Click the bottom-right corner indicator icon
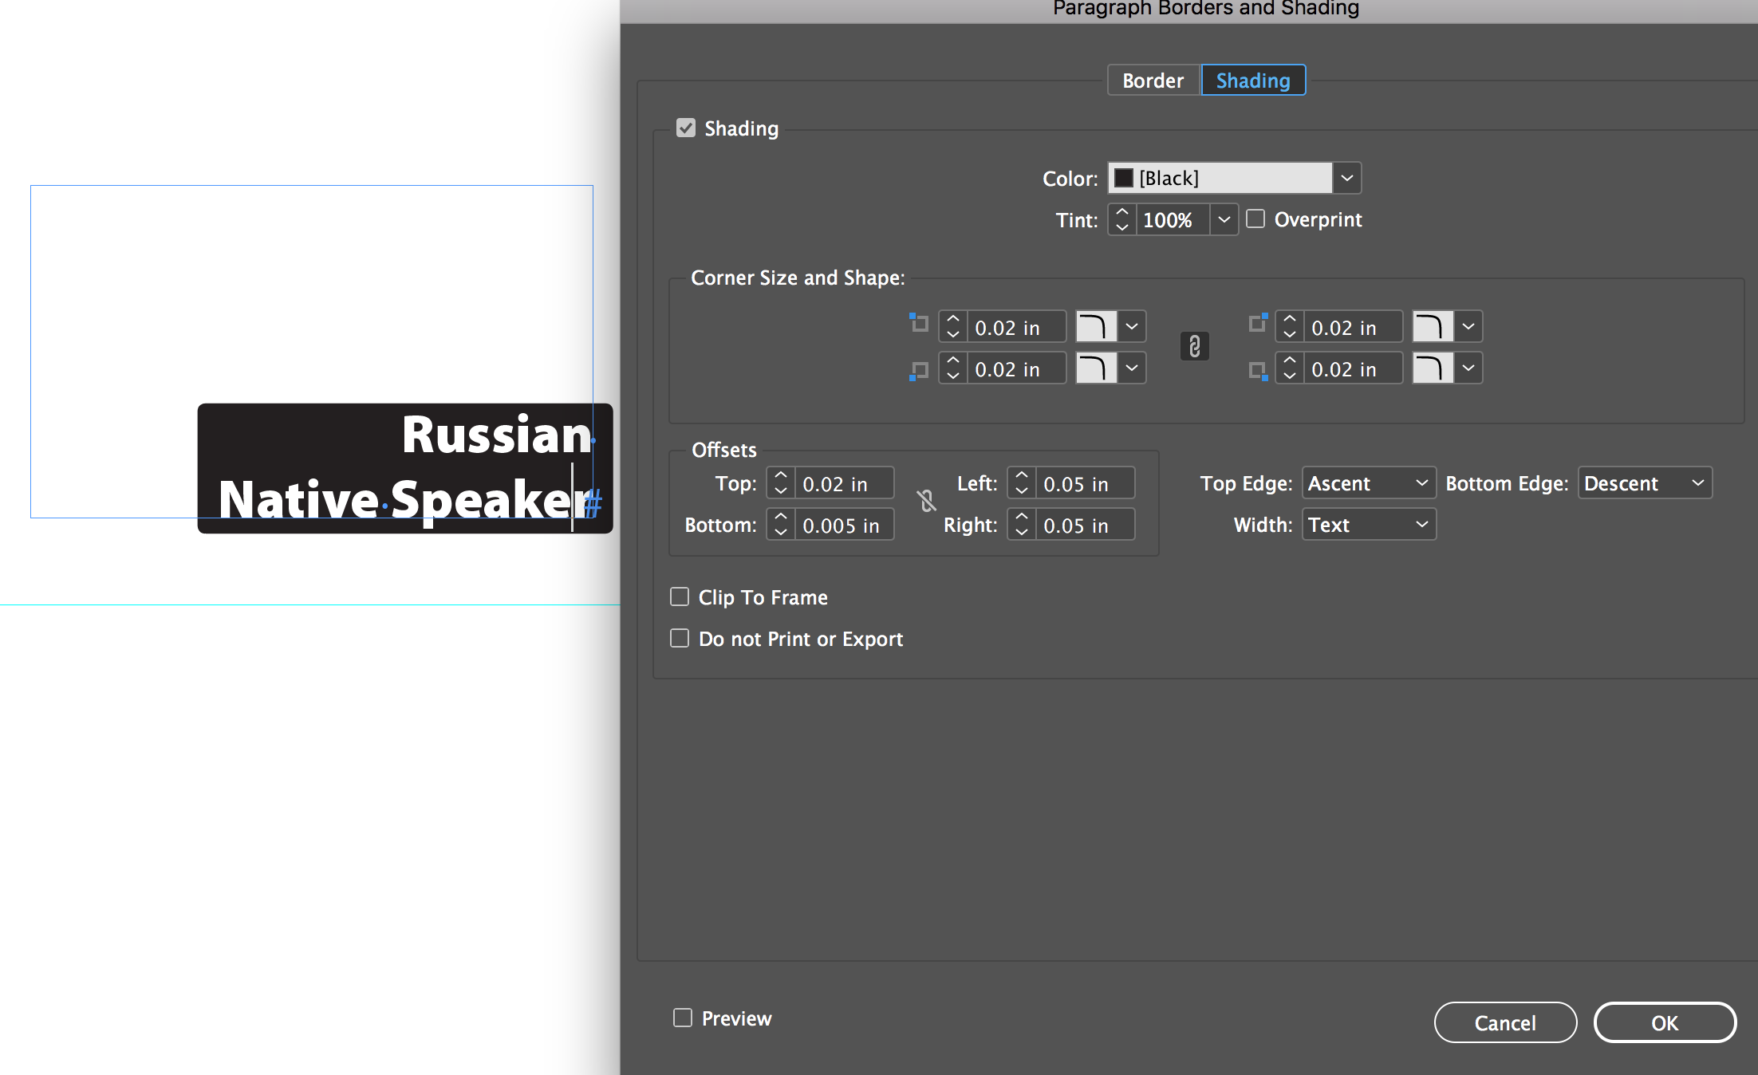The width and height of the screenshot is (1758, 1075). pos(1258,371)
